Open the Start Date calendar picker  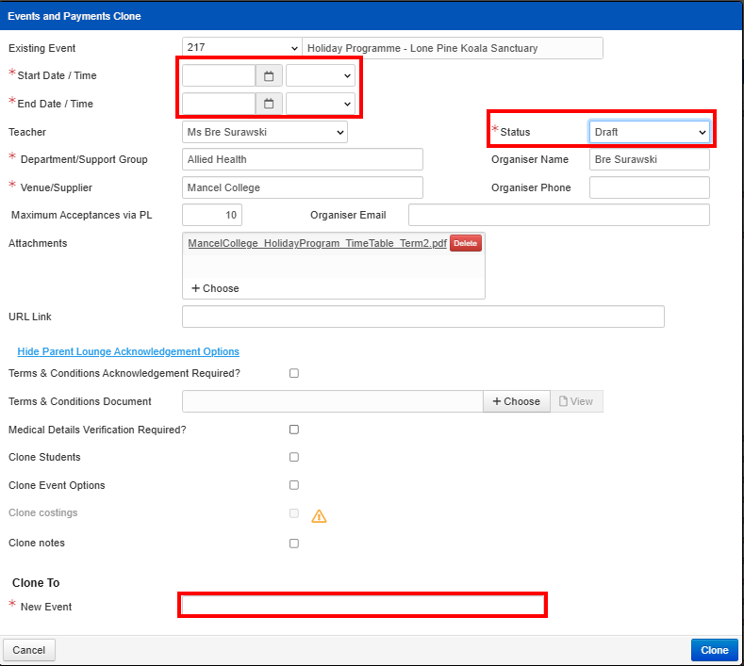click(269, 76)
